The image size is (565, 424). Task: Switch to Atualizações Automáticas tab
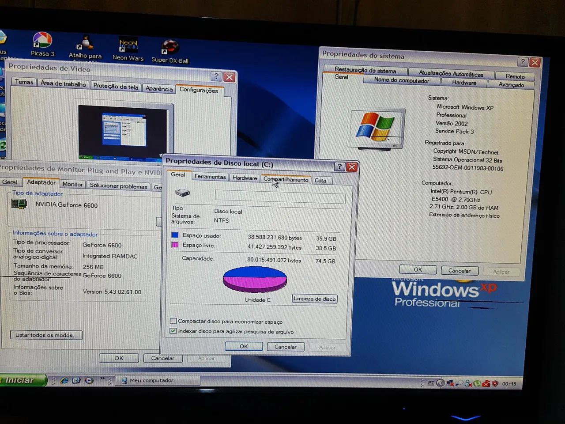451,74
